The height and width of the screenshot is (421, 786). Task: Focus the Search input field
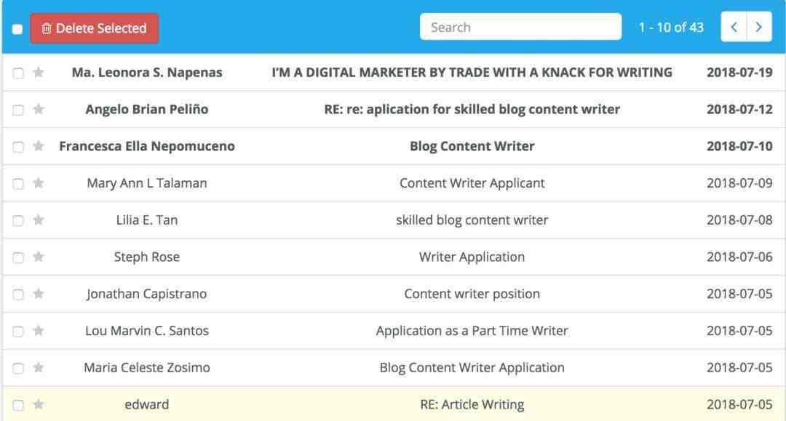click(x=521, y=27)
